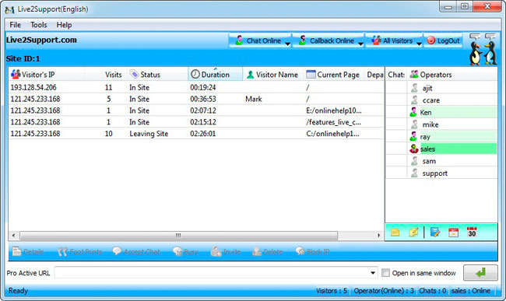Click the sales operator icon
Image resolution: width=506 pixels, height=301 pixels.
pos(413,149)
